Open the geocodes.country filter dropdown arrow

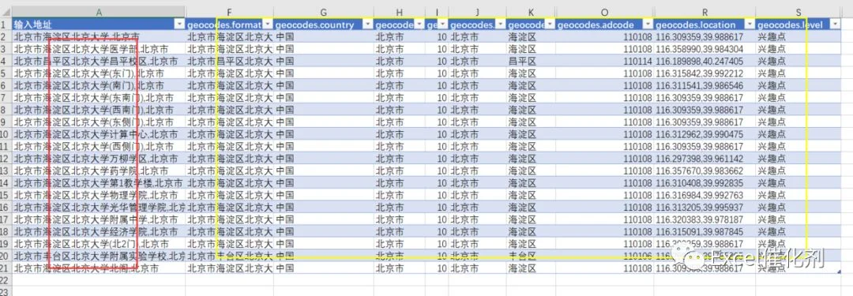(367, 25)
